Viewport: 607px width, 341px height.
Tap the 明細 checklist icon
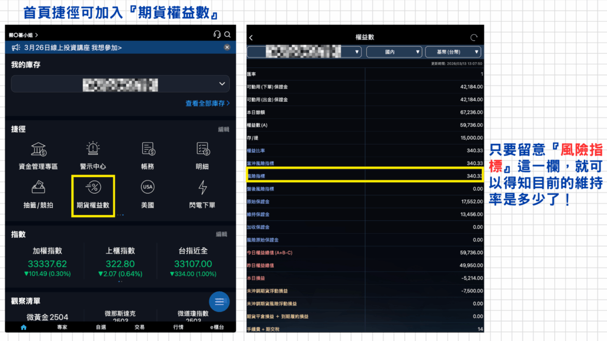pyautogui.click(x=203, y=149)
